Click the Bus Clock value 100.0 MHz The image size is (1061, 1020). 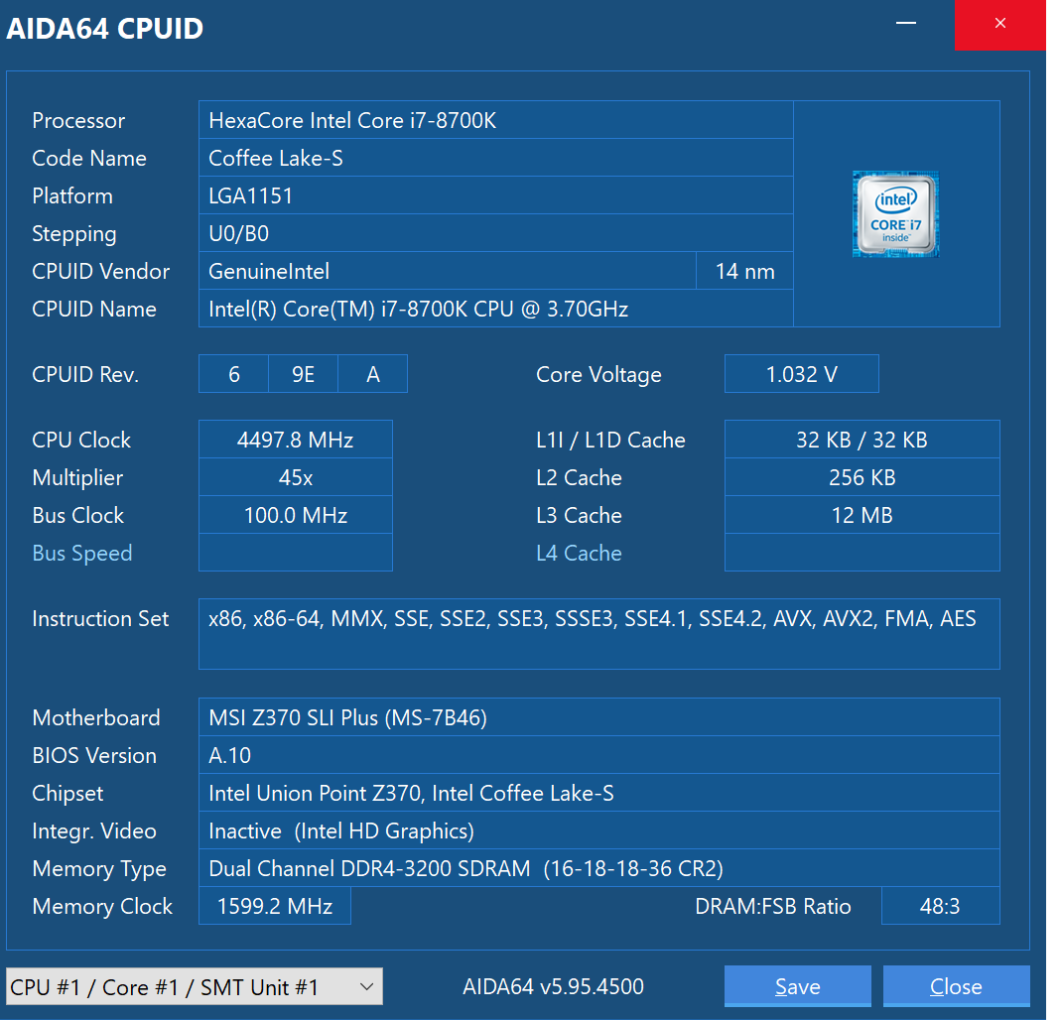click(x=296, y=515)
